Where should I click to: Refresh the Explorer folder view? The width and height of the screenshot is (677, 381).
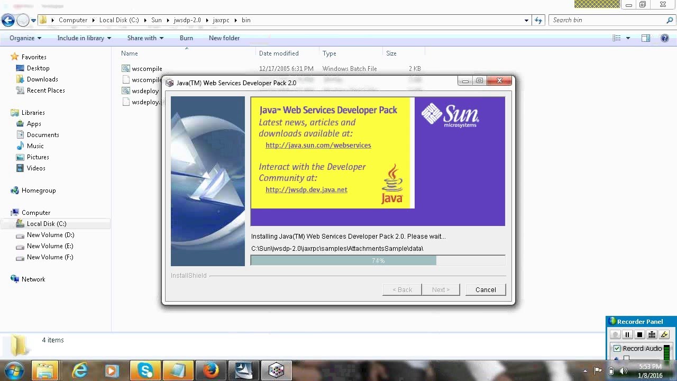click(538, 20)
